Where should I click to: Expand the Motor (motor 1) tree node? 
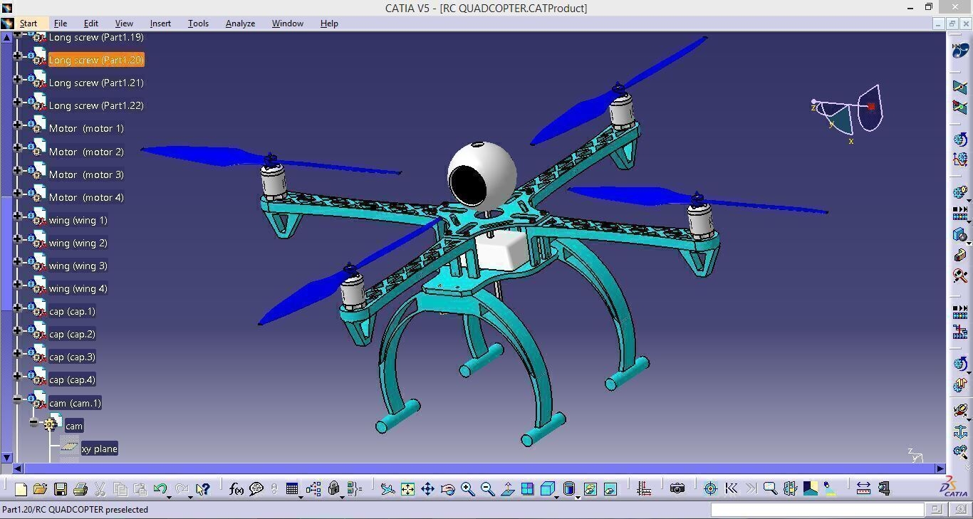(18, 125)
